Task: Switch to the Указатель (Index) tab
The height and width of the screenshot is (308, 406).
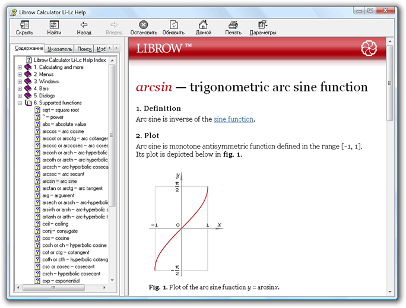Action: (x=60, y=49)
